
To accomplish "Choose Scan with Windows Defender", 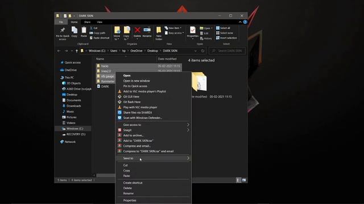I will [x=142, y=118].
